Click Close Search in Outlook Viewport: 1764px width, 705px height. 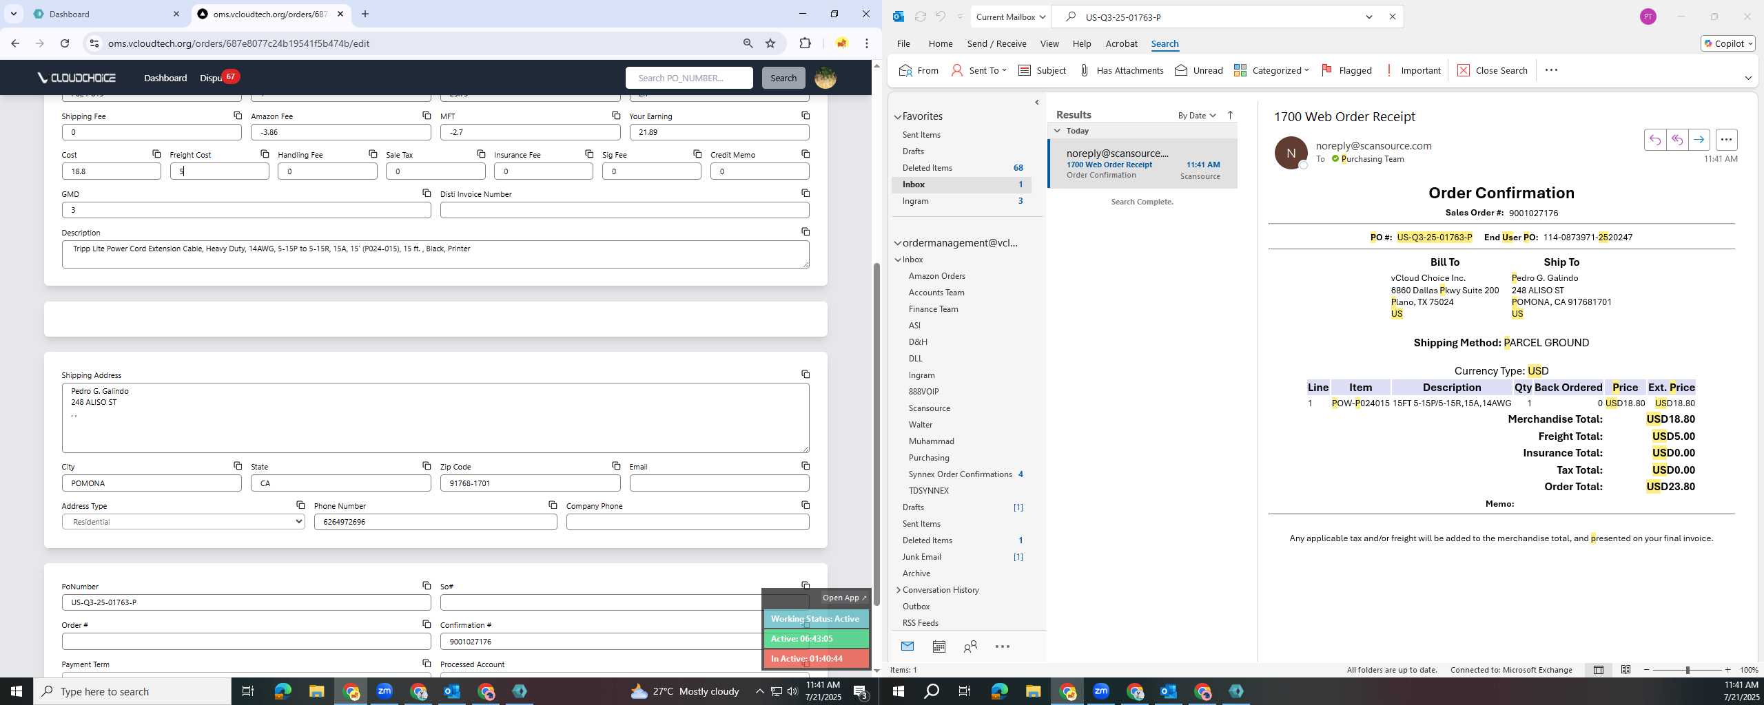[1493, 70]
